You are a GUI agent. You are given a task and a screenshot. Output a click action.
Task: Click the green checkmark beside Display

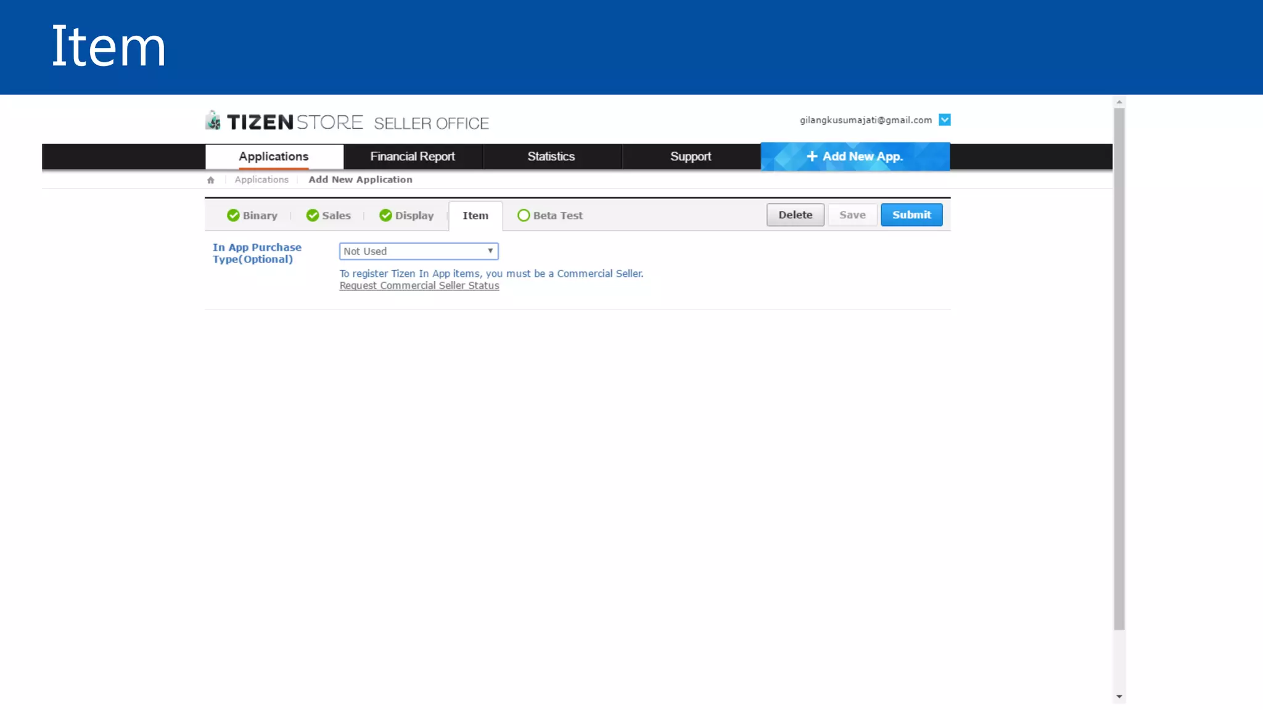[x=385, y=215]
